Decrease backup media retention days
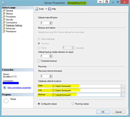130x117 pixels. (51, 57)
